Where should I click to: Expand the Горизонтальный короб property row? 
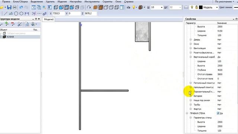click(191, 92)
